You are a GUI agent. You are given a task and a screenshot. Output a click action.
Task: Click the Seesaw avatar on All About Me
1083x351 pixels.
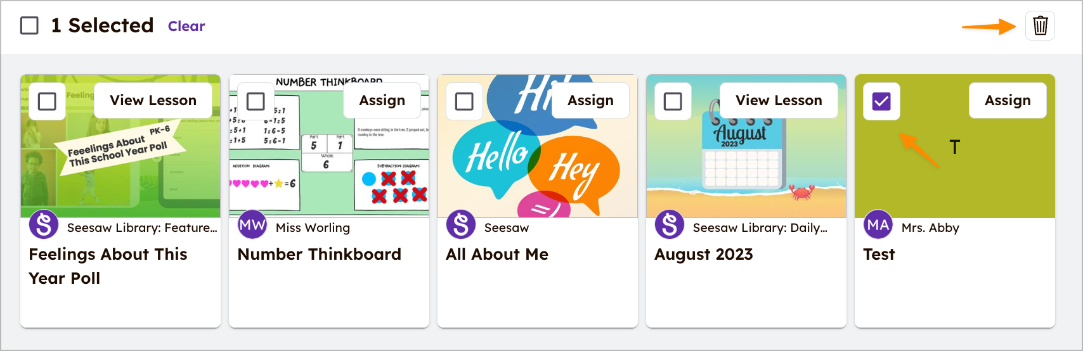461,225
